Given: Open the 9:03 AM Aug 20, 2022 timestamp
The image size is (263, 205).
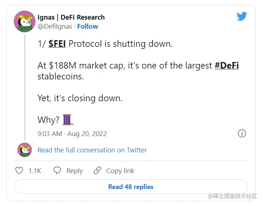Looking at the screenshot, I should pos(72,134).
